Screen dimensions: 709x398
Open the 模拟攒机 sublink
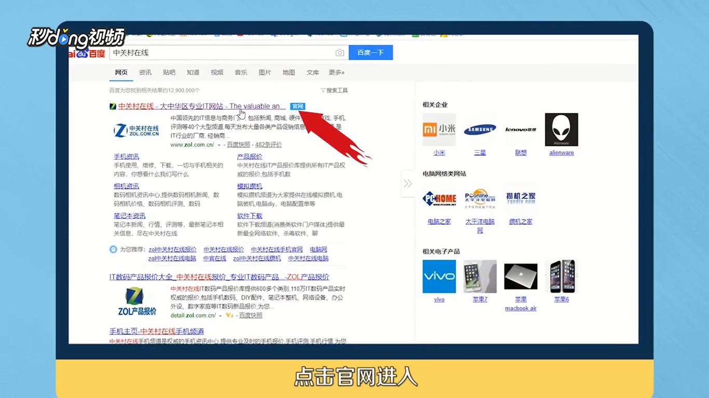coord(250,186)
